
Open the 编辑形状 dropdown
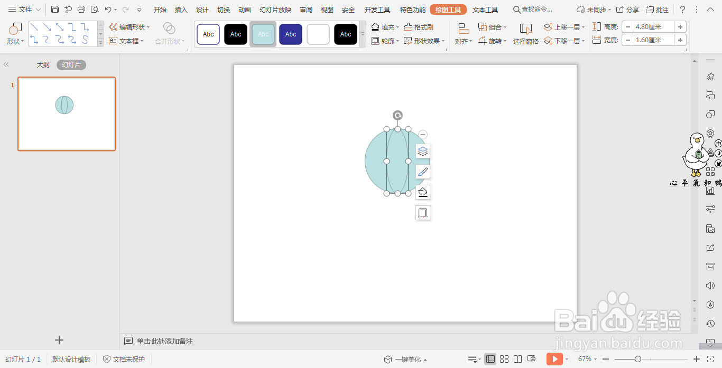pos(130,27)
